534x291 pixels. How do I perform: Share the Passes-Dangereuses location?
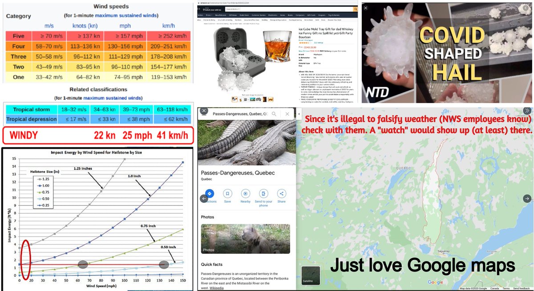click(281, 194)
